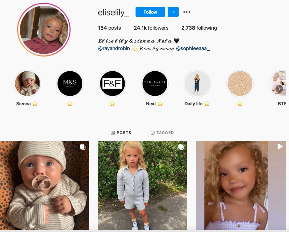Image resolution: width=289 pixels, height=232 pixels.
Task: Switch to the Tagged tab
Action: [x=162, y=133]
